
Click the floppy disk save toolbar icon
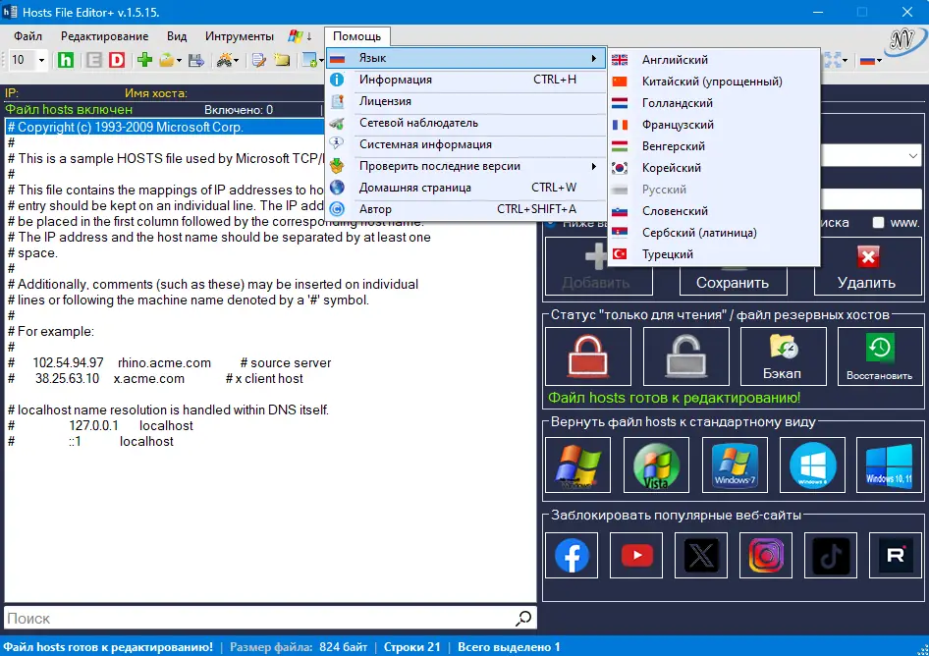click(196, 60)
